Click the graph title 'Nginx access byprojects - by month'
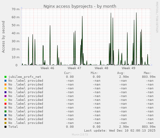The height and width of the screenshot is (138, 160). pos(80,6)
